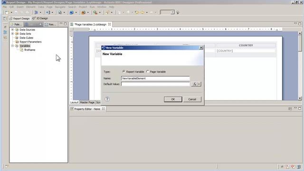Switch to the Layout editor tab

(74, 103)
